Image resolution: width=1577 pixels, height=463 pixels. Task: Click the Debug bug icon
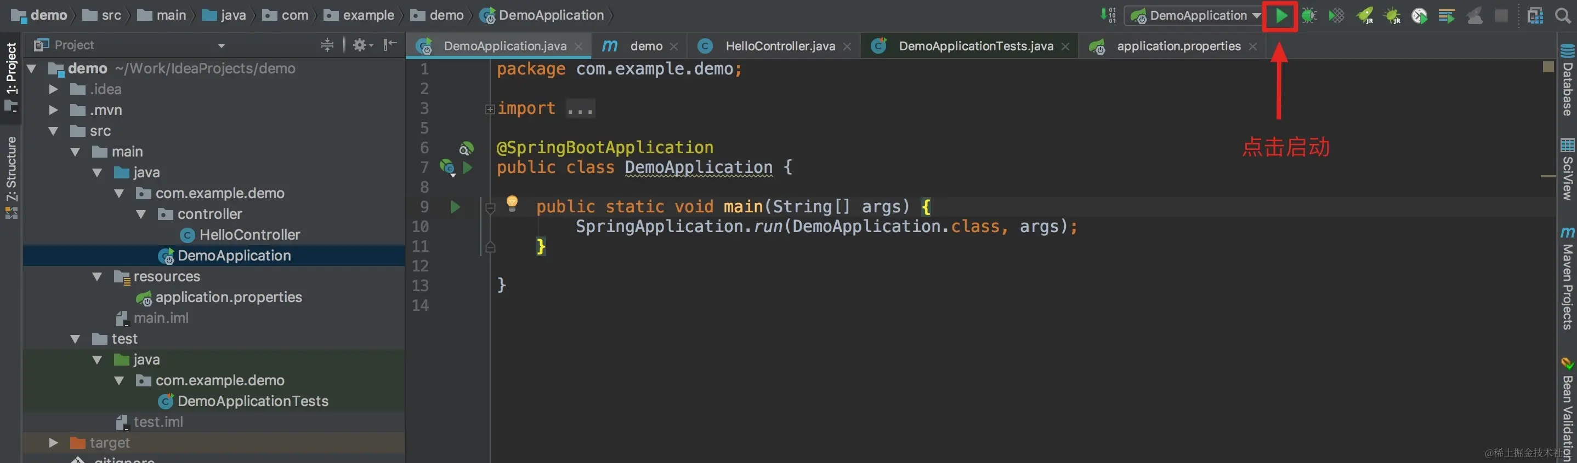pyautogui.click(x=1308, y=15)
